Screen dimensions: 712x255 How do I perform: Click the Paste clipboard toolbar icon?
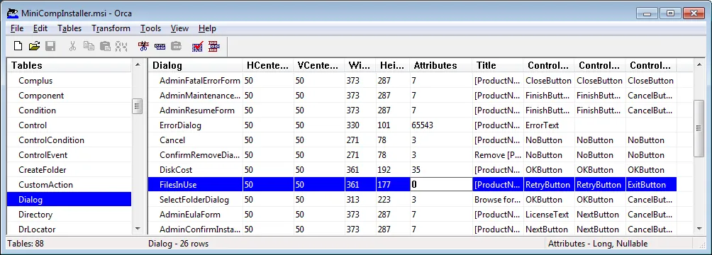click(105, 46)
